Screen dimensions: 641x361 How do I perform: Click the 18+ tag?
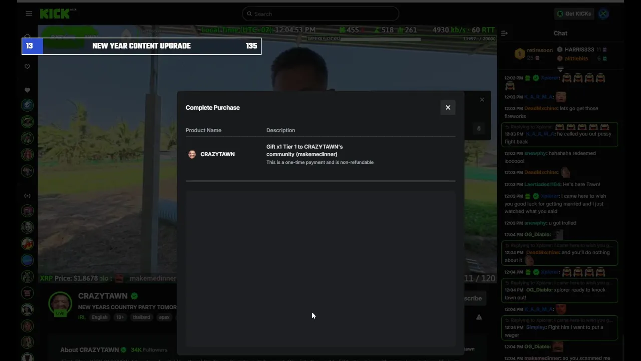[120, 317]
